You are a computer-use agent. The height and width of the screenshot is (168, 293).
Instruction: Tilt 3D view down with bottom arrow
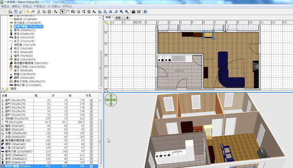tap(111, 104)
